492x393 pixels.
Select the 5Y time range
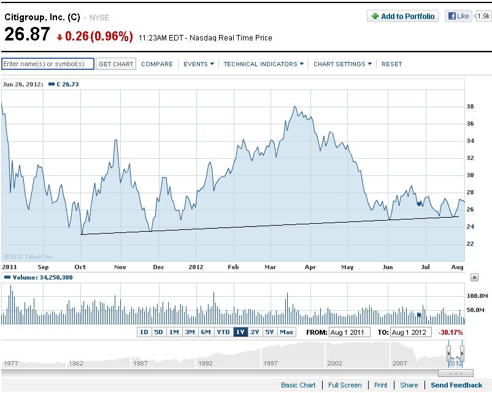(x=269, y=332)
